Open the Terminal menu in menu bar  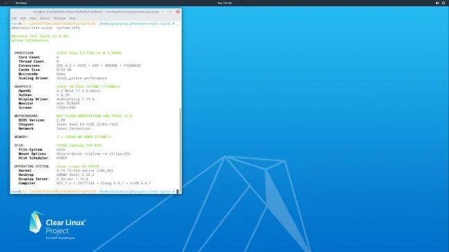click(x=59, y=19)
